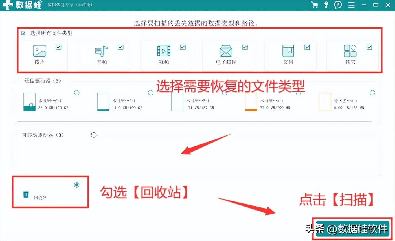Open the help question mark icon

coord(338,5)
